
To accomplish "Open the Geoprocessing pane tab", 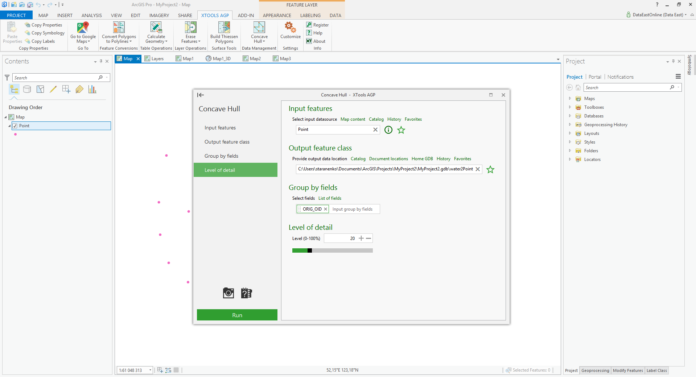I will [x=595, y=370].
